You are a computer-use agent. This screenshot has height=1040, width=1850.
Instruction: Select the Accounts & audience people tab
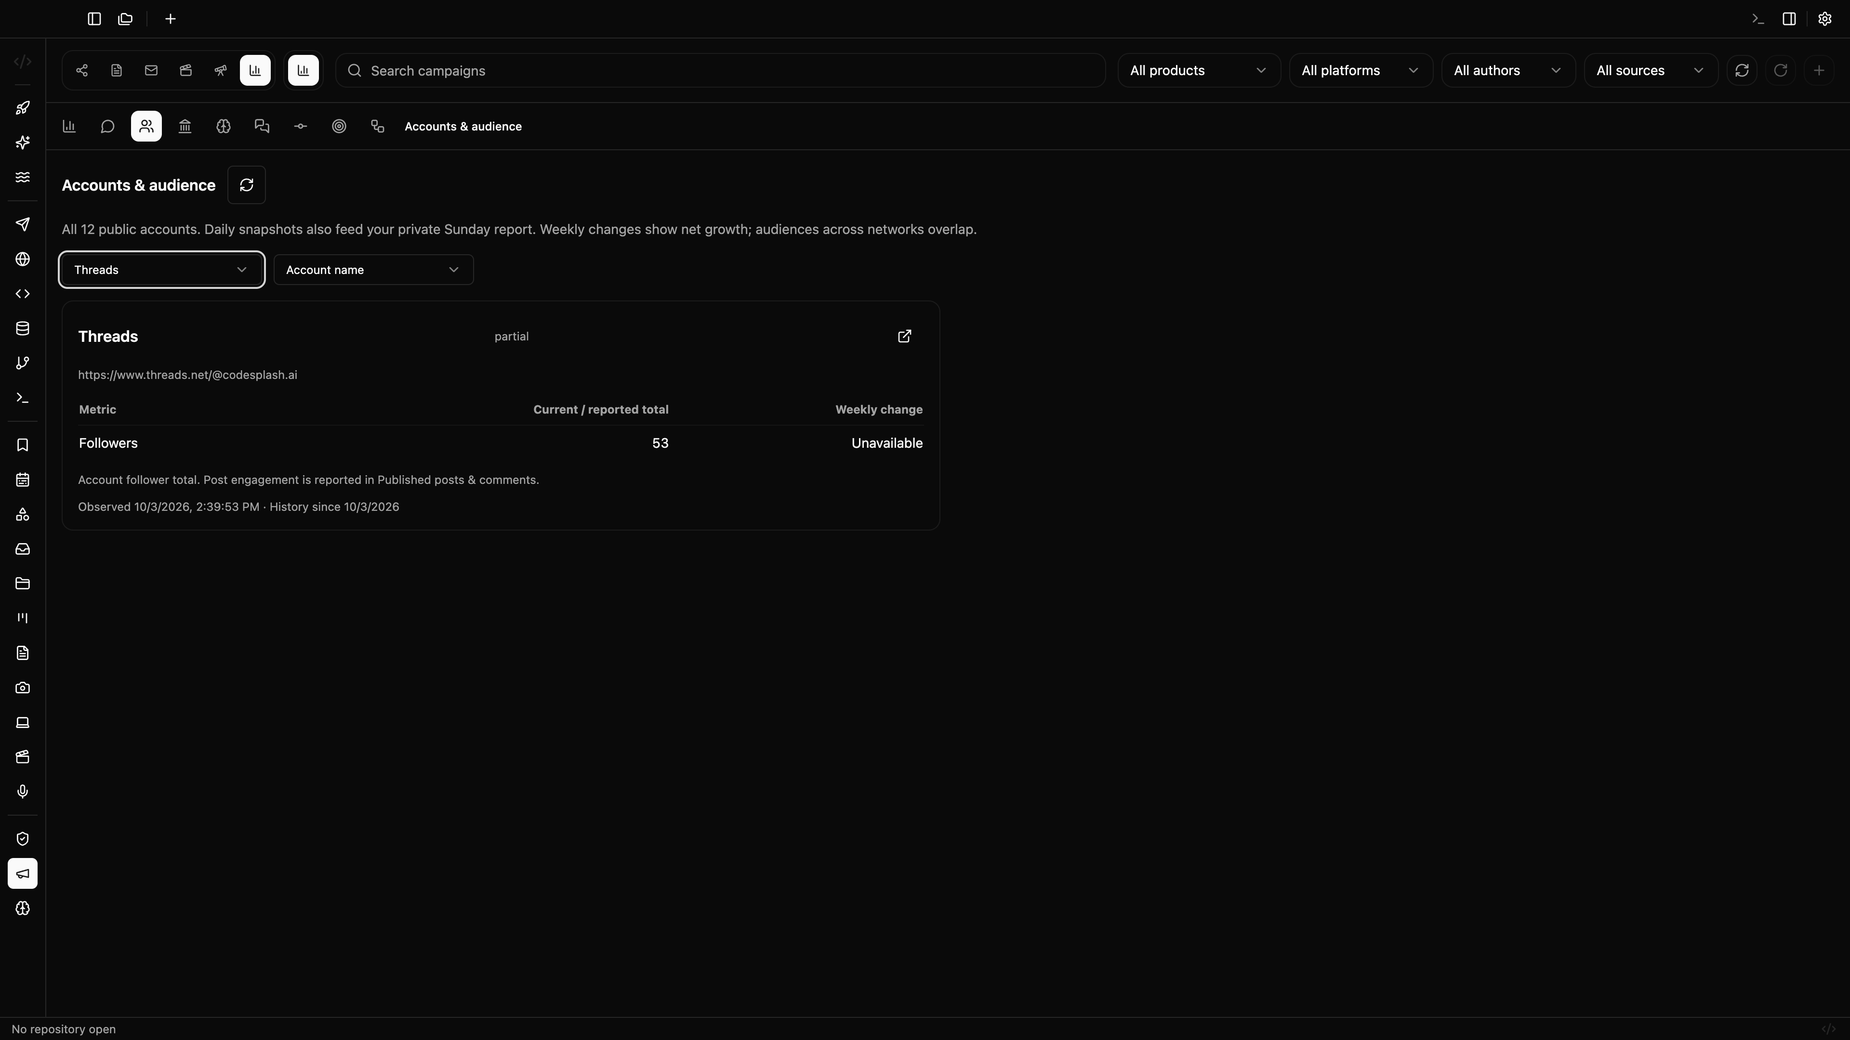(146, 126)
